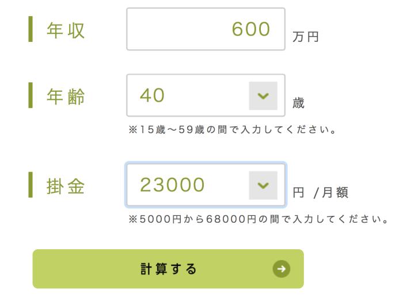Click the arrow icon on the 計算する button
Viewport: 403px width, 298px height.
click(x=282, y=269)
